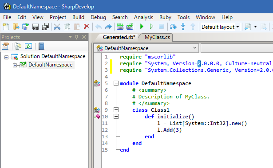Open the Window menu
Screen dimensions: 273x168
click(206, 17)
